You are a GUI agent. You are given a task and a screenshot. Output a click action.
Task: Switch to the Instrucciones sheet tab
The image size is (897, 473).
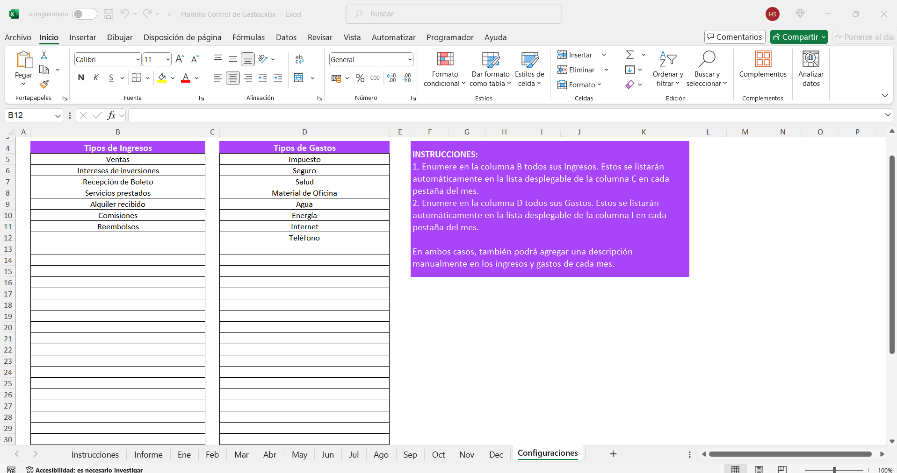click(95, 455)
